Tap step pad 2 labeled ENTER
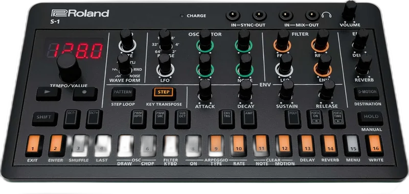 coord(57,145)
